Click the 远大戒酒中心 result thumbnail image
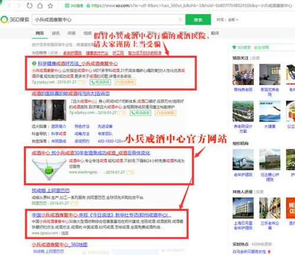 tap(49, 110)
